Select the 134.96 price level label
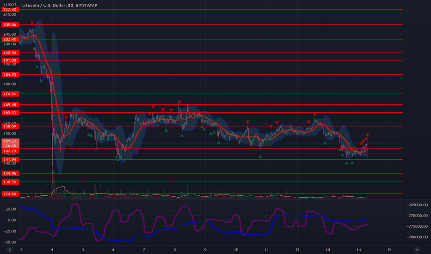Image resolution: width=431 pixels, height=254 pixels. [10, 173]
